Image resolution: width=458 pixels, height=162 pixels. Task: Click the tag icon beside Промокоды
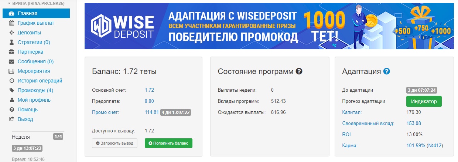(11, 90)
